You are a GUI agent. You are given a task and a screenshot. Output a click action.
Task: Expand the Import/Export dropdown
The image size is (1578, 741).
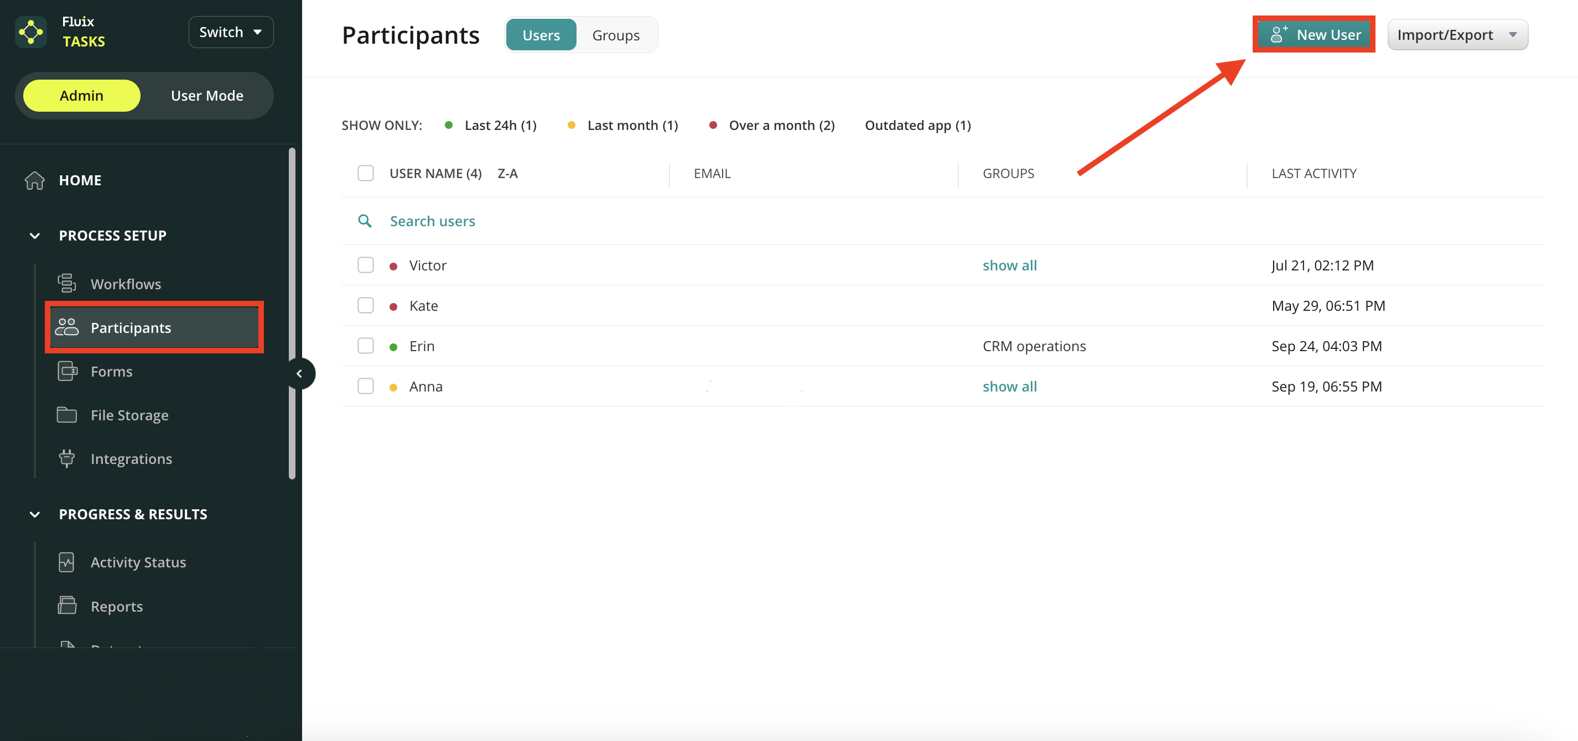pos(1457,35)
